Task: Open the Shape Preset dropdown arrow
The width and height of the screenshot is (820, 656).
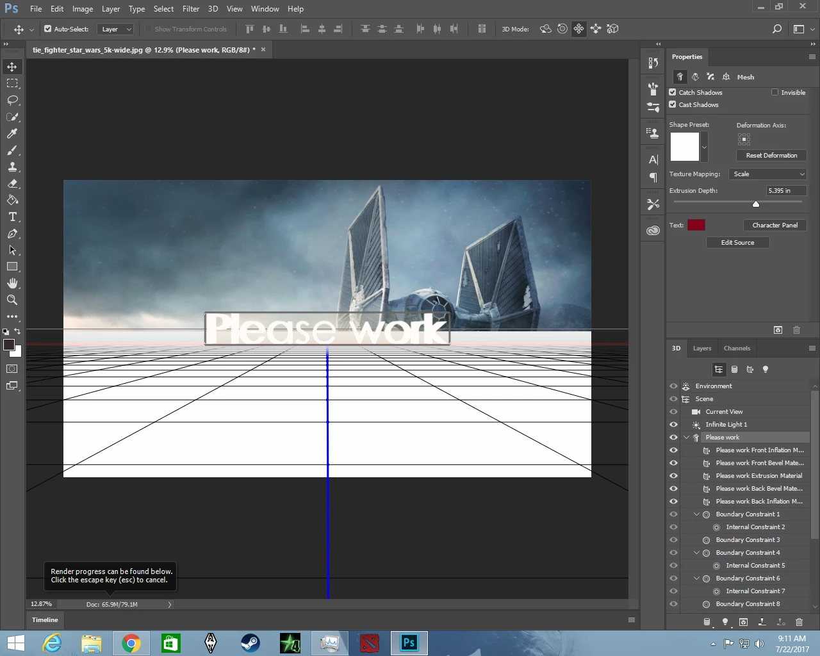Action: [x=704, y=147]
